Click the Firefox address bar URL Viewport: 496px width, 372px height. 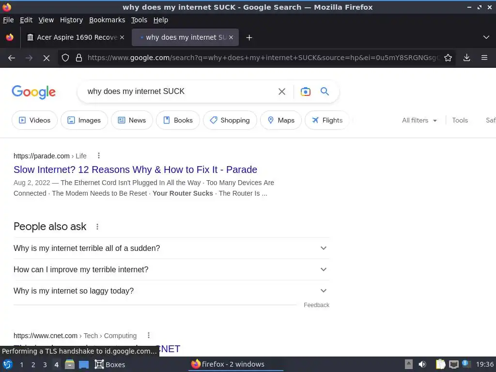tap(263, 58)
